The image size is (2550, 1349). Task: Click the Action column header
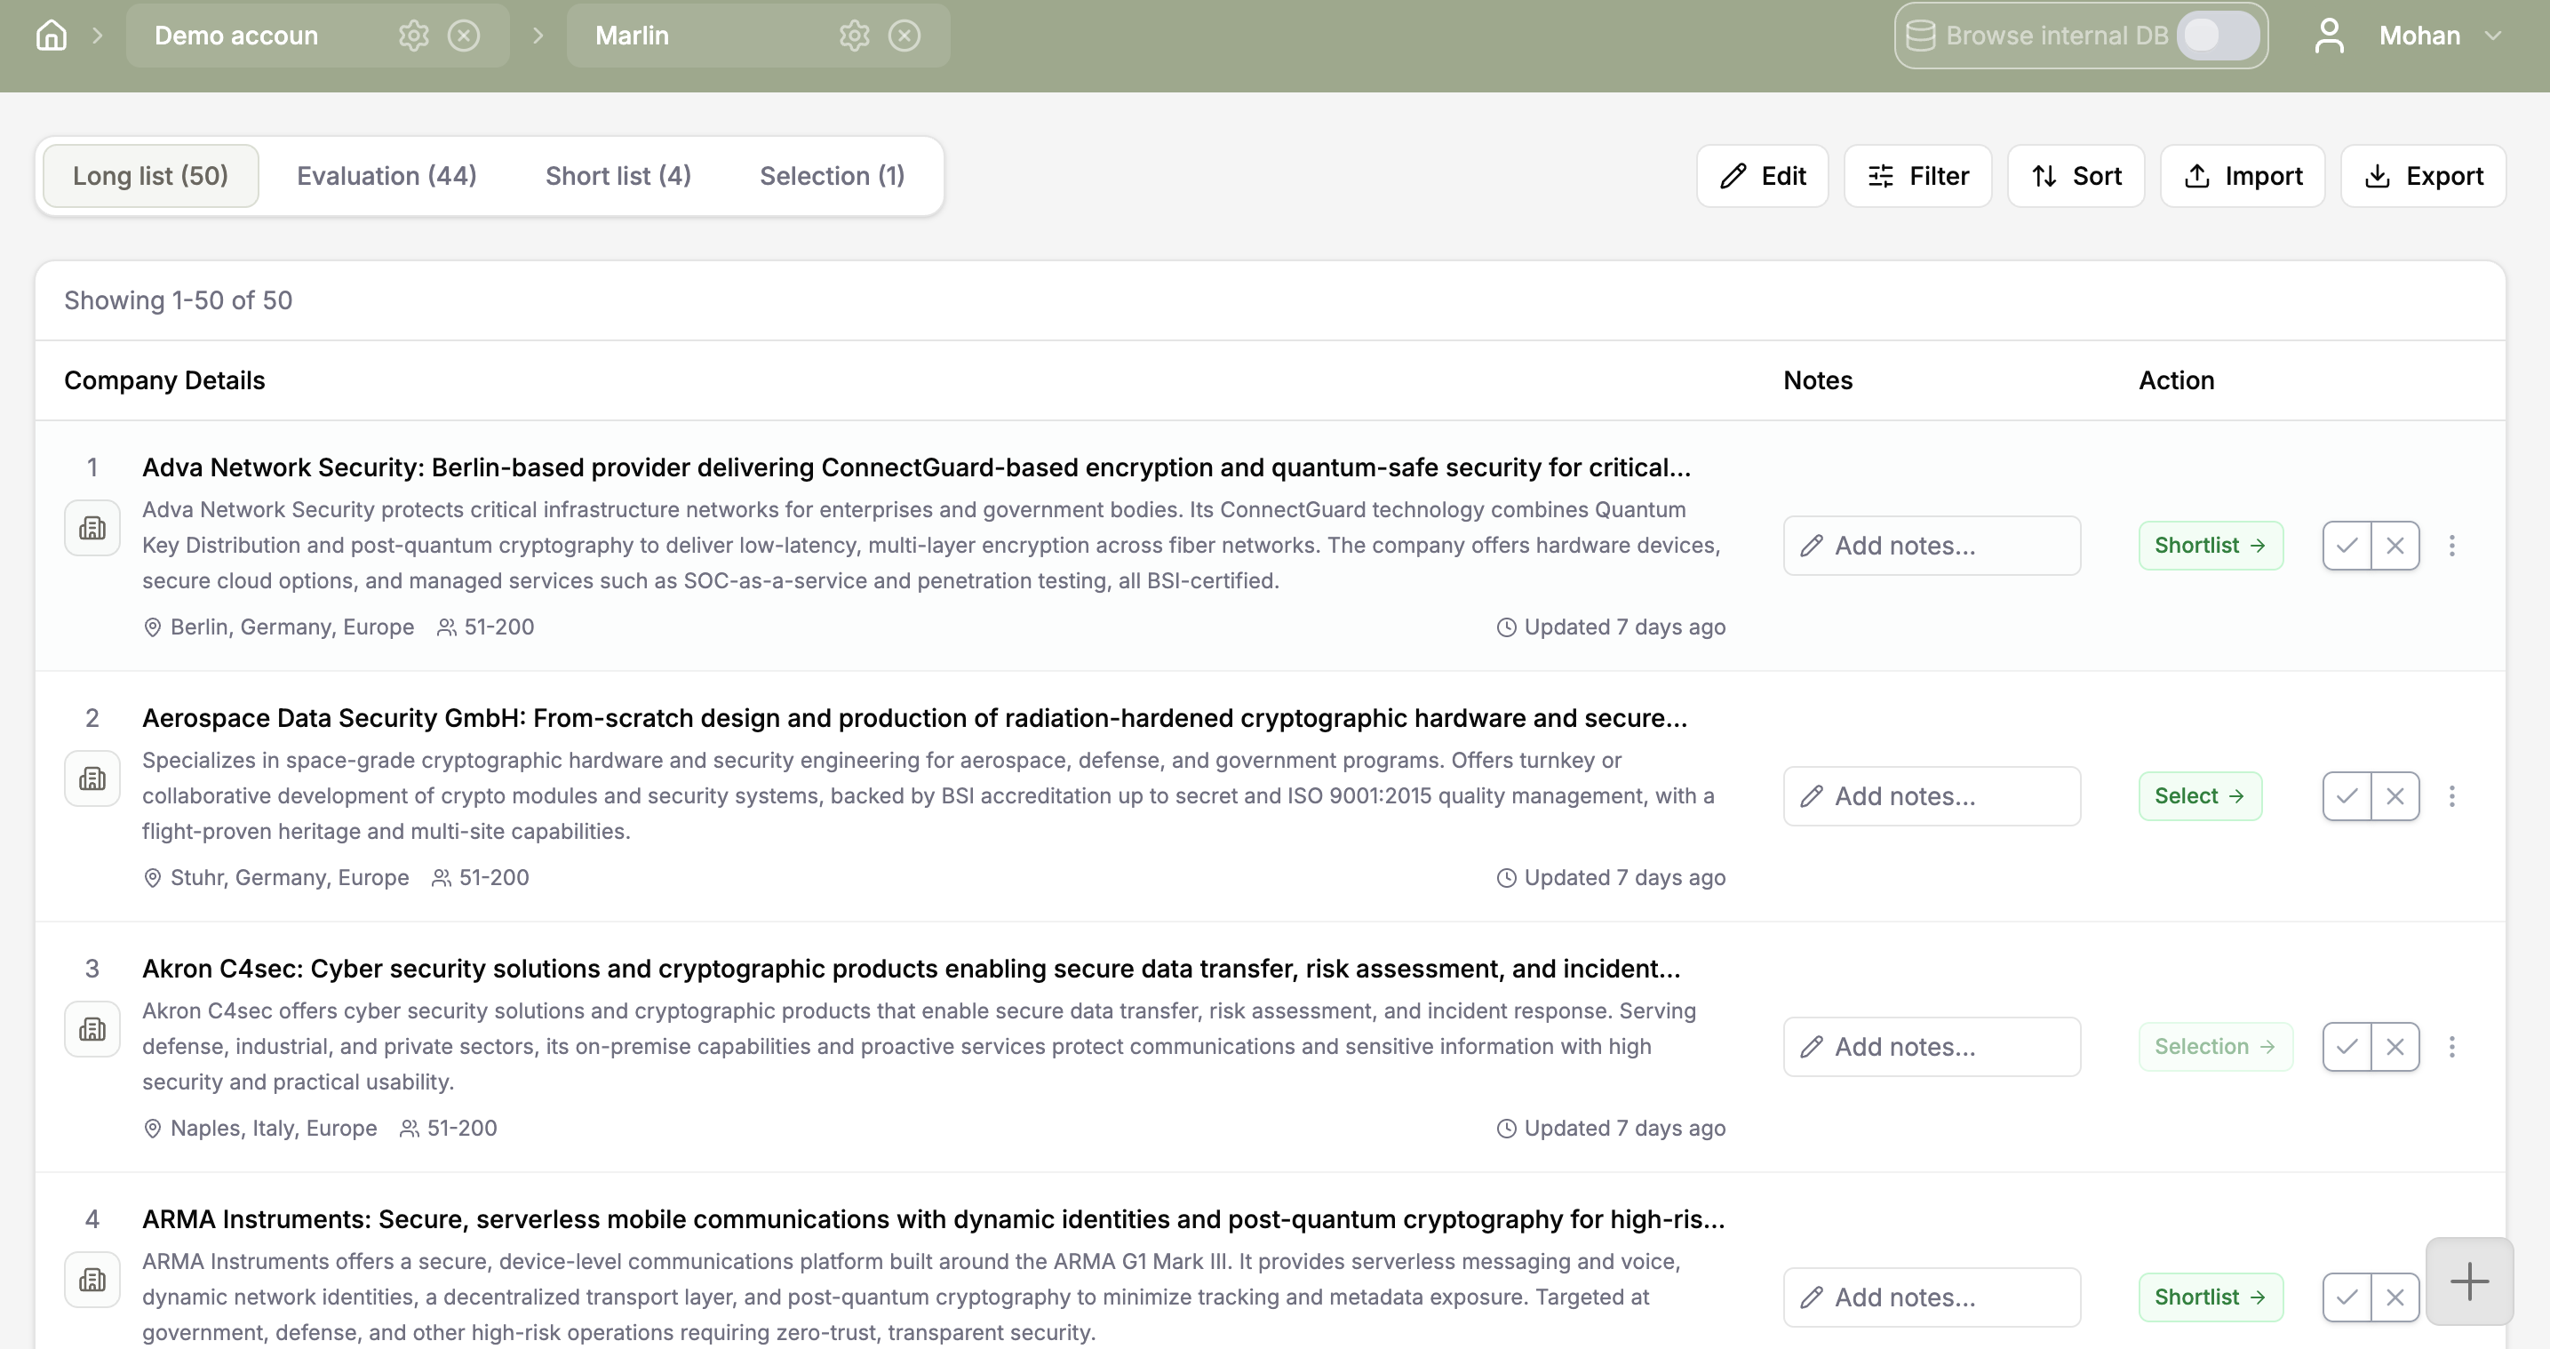[x=2176, y=380]
